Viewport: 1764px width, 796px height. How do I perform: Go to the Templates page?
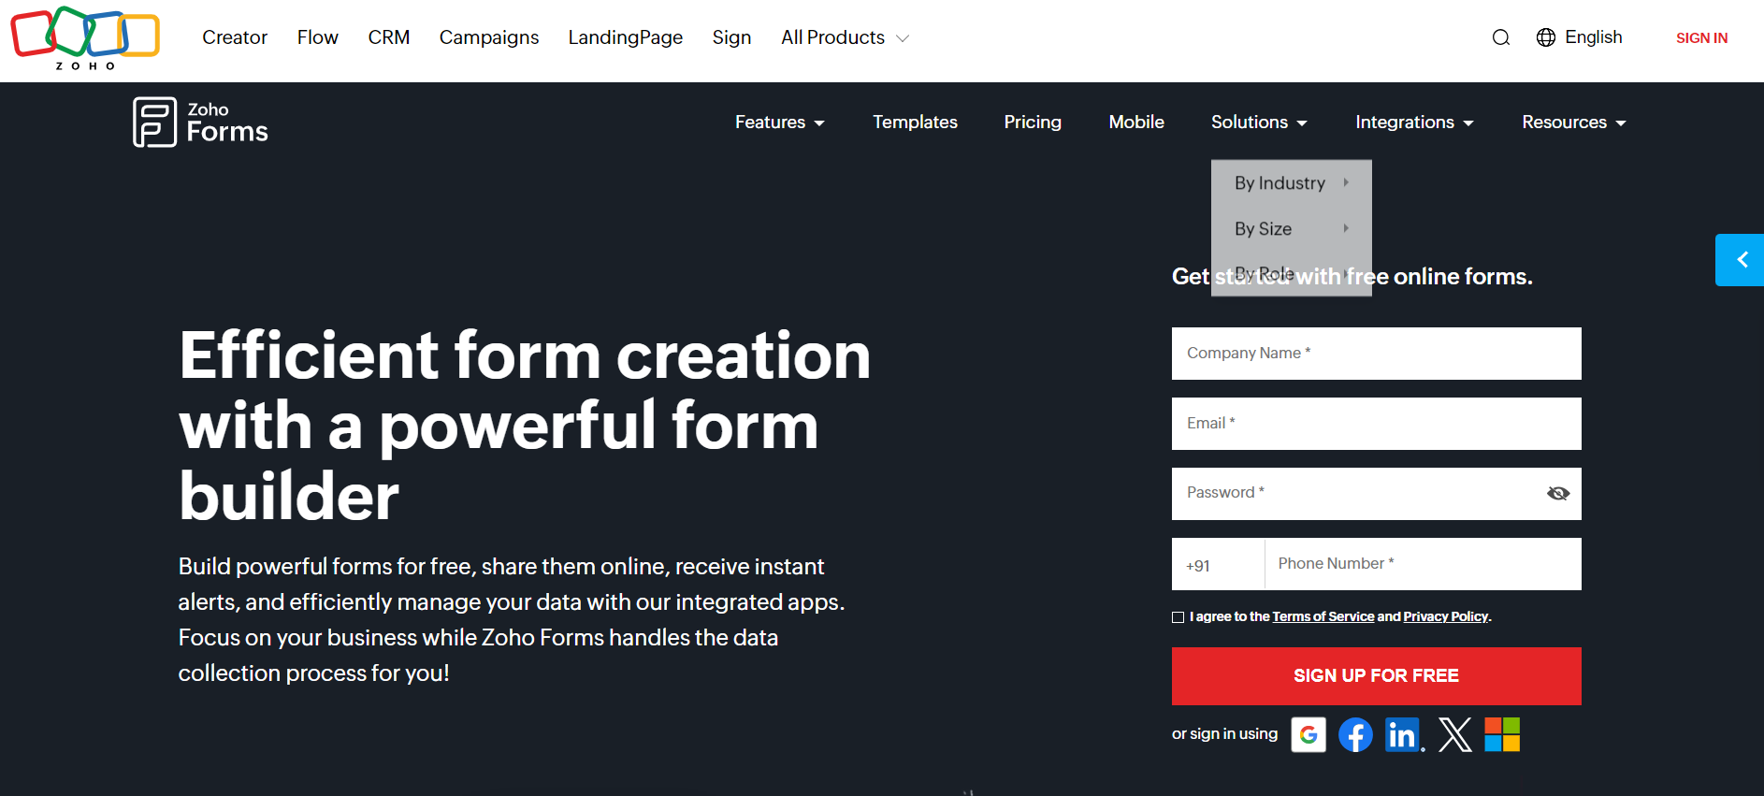(x=915, y=123)
